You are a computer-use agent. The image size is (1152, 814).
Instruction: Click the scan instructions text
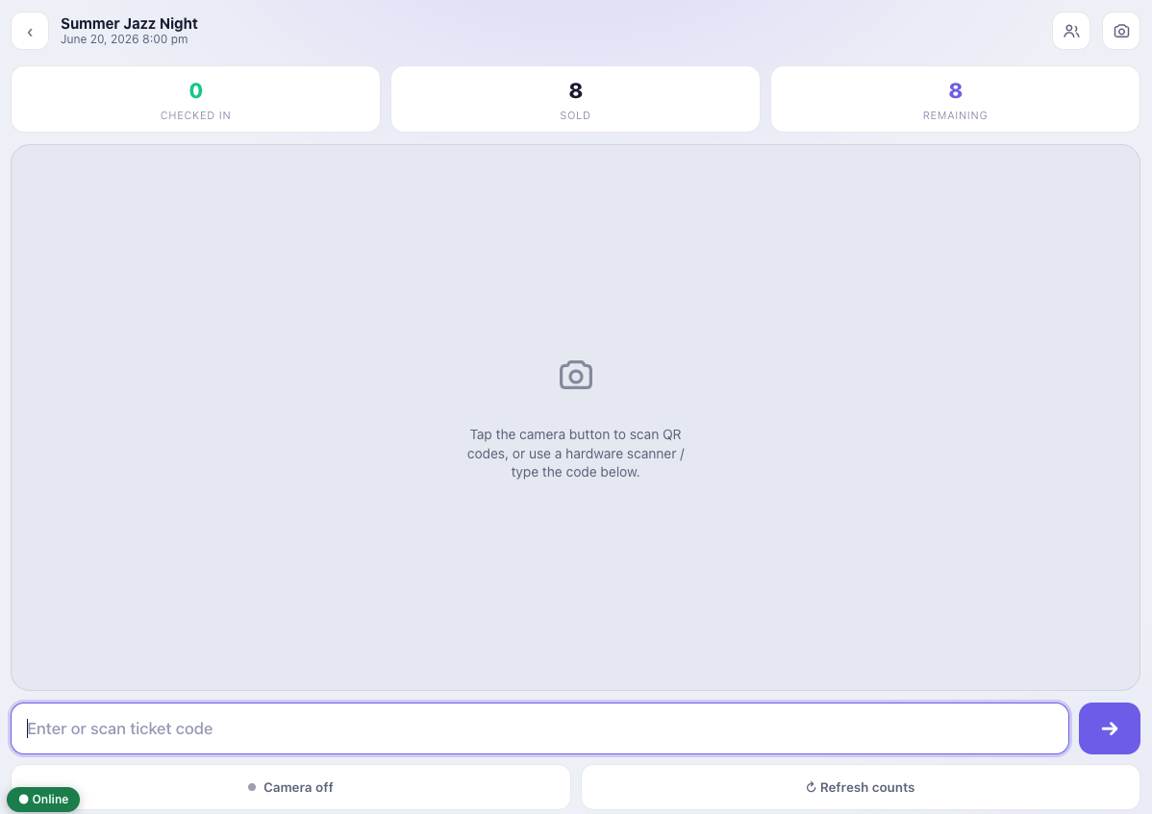576,454
